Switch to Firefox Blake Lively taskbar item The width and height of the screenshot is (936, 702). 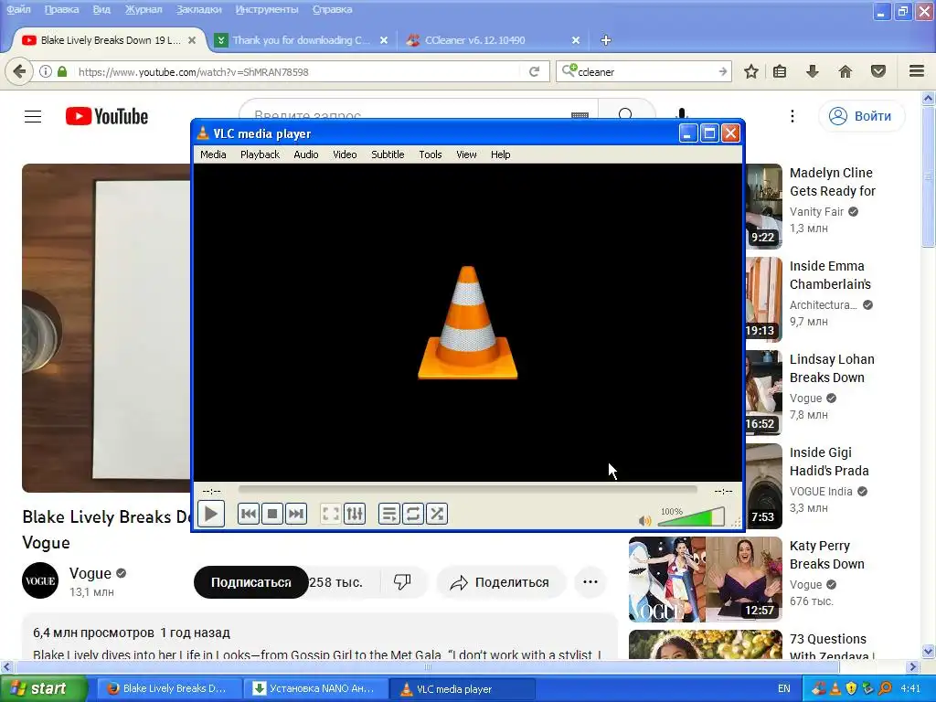click(x=169, y=688)
